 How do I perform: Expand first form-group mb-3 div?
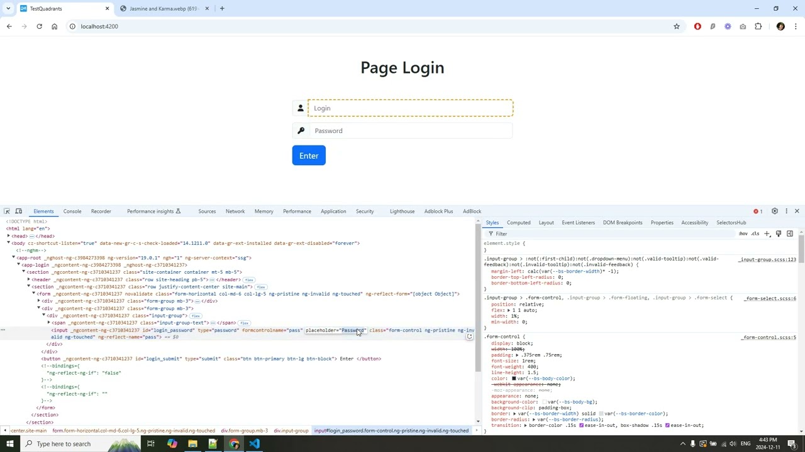click(x=38, y=301)
